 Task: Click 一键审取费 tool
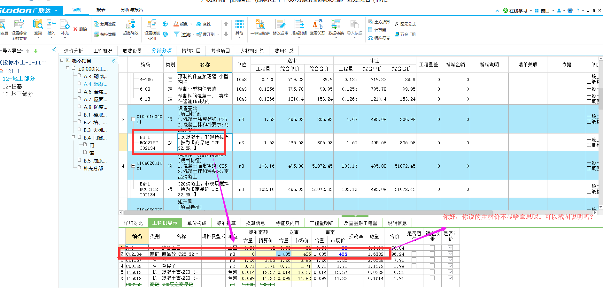pyautogui.click(x=260, y=27)
